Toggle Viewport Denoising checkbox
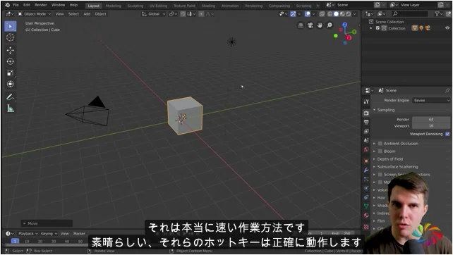Image resolution: width=453 pixels, height=255 pixels. click(447, 134)
